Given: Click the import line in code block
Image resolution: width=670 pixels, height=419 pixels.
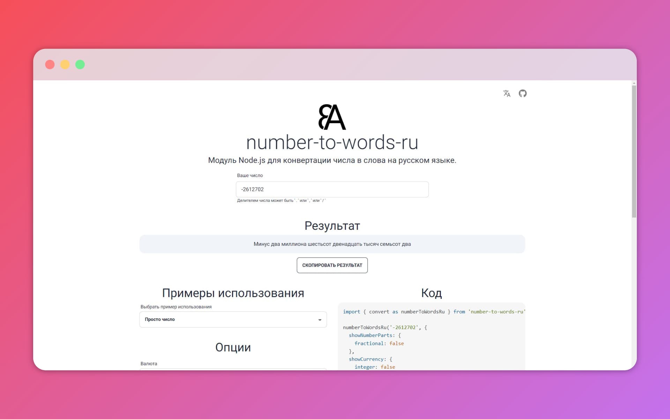Looking at the screenshot, I should pos(434,312).
